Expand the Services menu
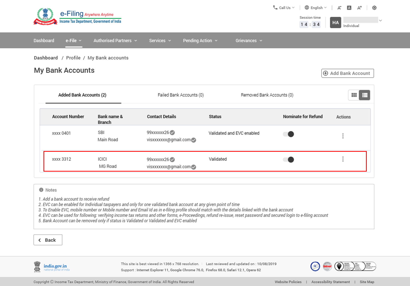410x286 pixels. tap(160, 41)
